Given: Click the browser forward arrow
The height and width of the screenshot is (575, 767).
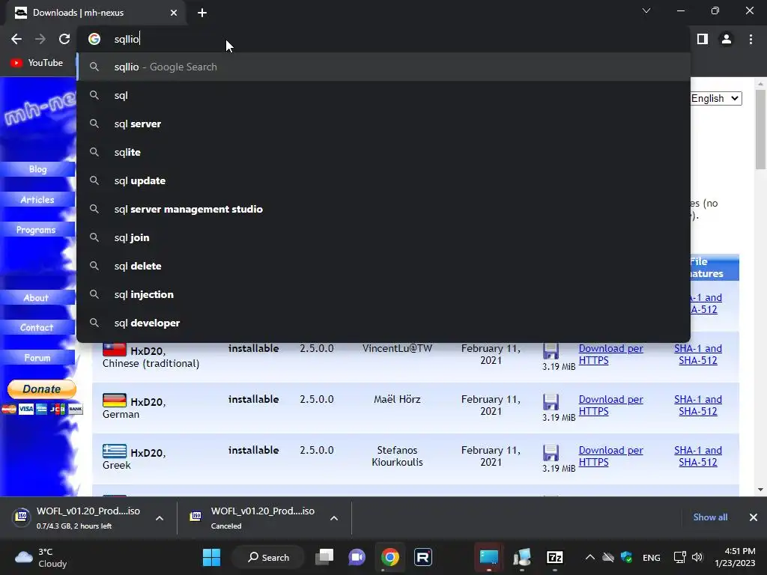Looking at the screenshot, I should pos(40,39).
